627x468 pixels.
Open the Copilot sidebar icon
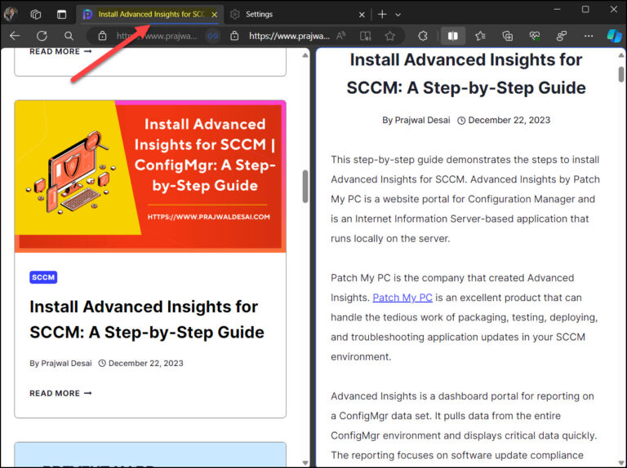point(614,36)
